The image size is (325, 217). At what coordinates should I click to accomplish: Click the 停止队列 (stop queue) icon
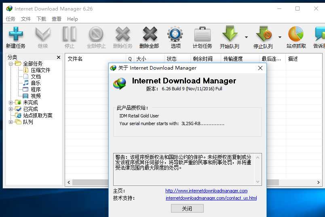tap(264, 34)
